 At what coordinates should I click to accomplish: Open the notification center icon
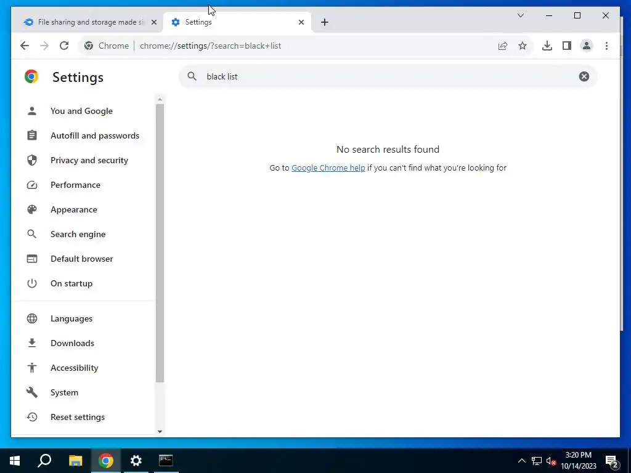[612, 461]
